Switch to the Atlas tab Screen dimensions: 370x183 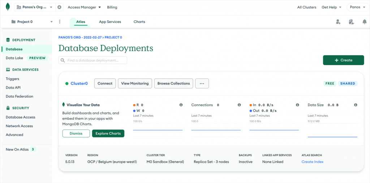(81, 22)
